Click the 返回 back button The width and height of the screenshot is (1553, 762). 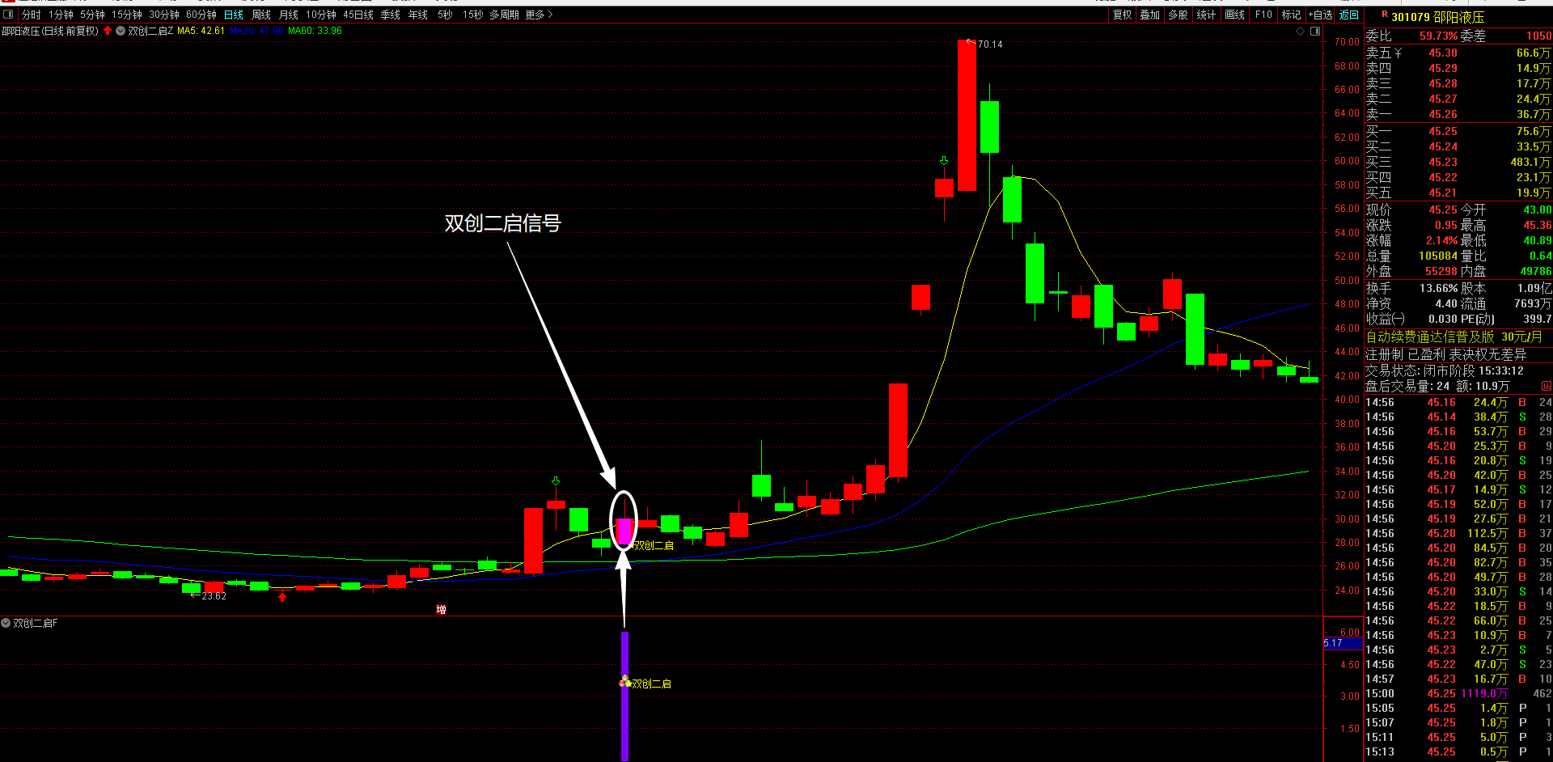click(x=1349, y=15)
